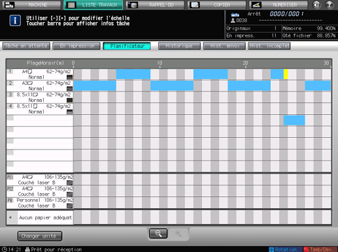Select tray 3 8.5x11 Normal row
The height and width of the screenshot is (252, 338).
pyautogui.click(x=40, y=97)
